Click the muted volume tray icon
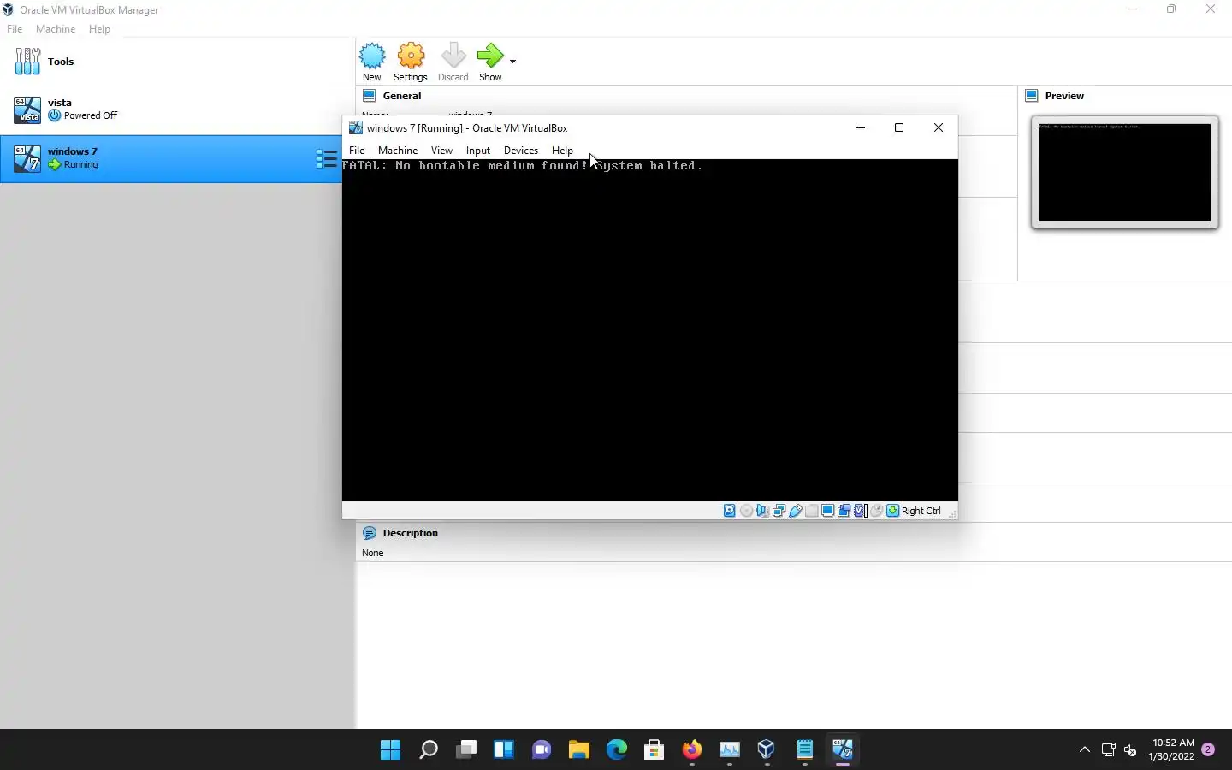The image size is (1232, 770). (x=1130, y=750)
